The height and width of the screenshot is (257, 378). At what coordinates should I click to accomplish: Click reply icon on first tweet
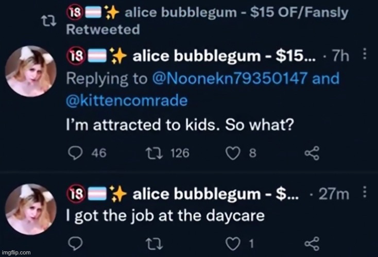(76, 153)
